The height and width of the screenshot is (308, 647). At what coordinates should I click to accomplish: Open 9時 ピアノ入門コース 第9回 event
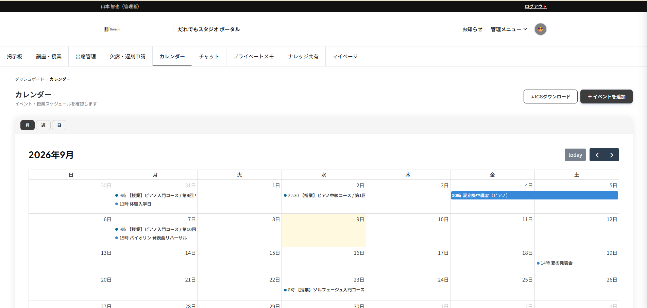coord(156,195)
